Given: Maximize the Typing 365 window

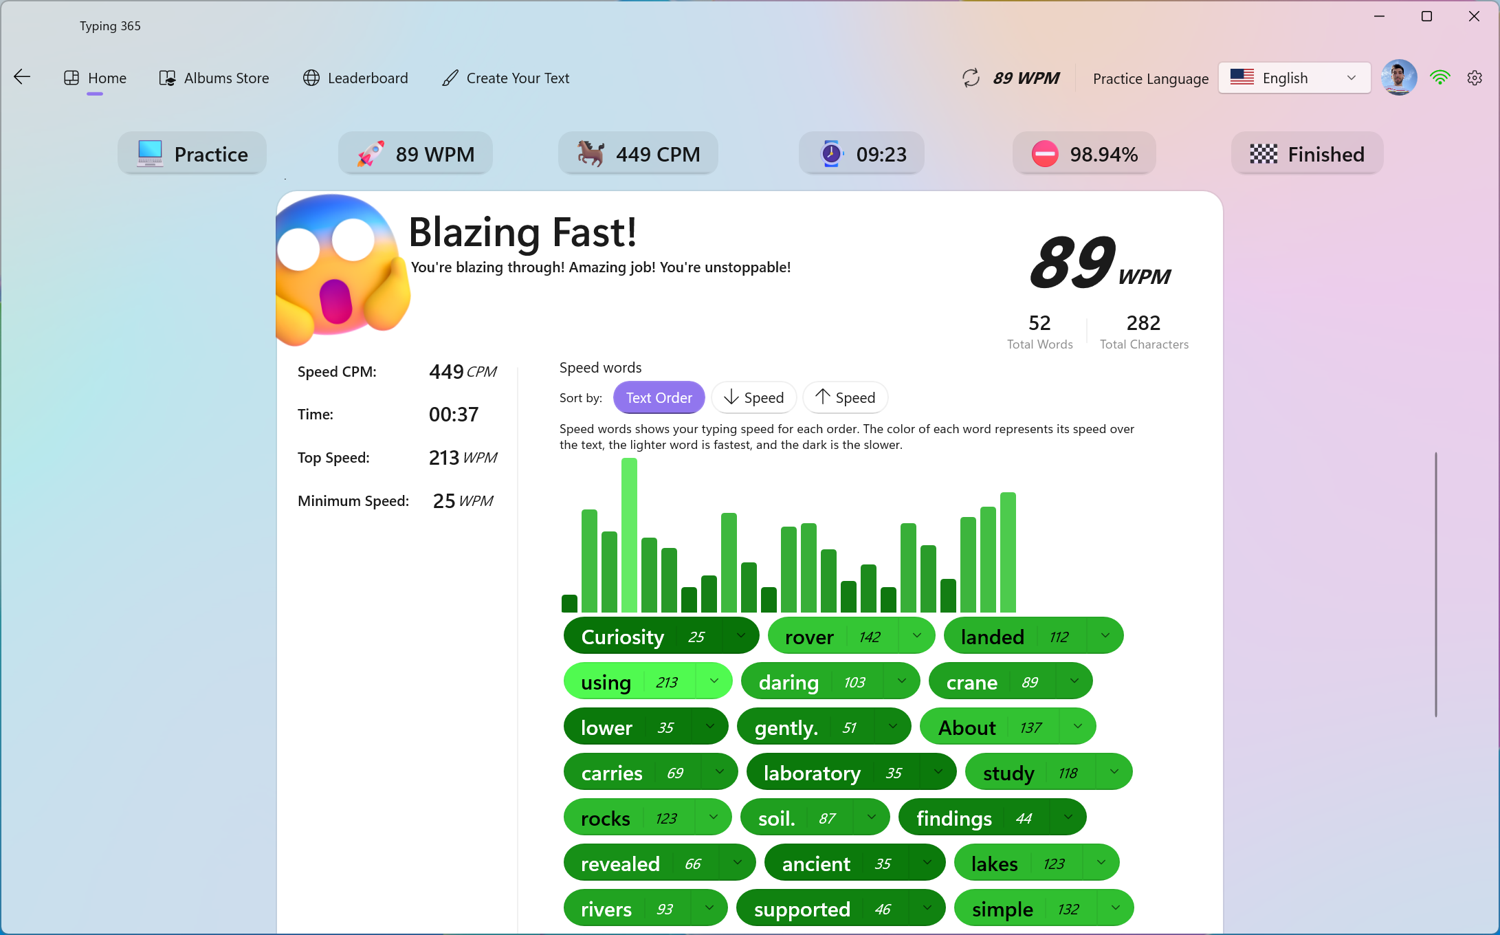Looking at the screenshot, I should point(1426,16).
